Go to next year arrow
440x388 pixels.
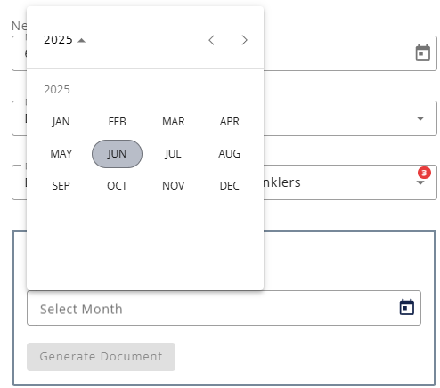(x=244, y=40)
